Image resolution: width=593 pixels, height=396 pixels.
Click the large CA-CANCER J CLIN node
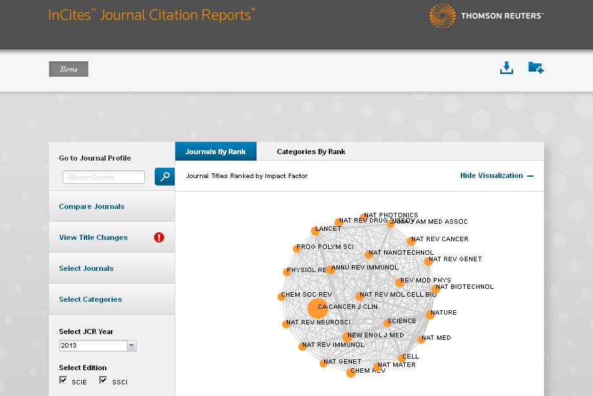click(x=317, y=308)
